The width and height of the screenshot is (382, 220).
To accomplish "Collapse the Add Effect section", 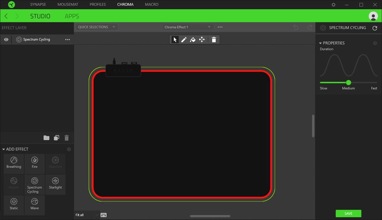I will coord(4,149).
